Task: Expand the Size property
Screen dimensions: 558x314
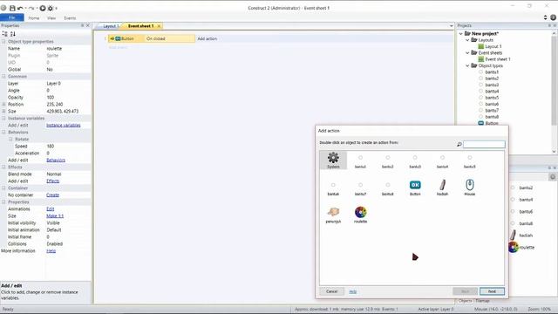Action: 3,111
